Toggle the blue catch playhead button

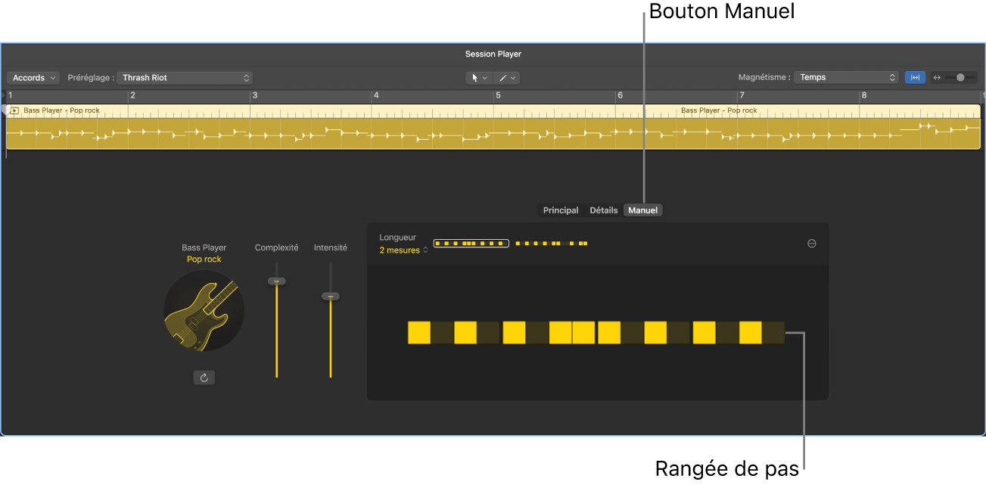pyautogui.click(x=915, y=77)
